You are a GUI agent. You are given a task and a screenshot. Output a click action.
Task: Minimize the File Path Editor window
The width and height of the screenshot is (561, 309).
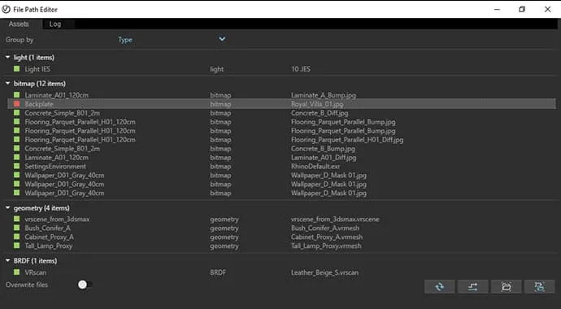point(497,9)
